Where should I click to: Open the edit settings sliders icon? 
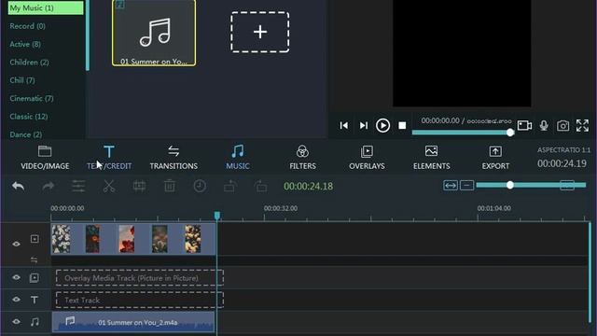point(78,187)
